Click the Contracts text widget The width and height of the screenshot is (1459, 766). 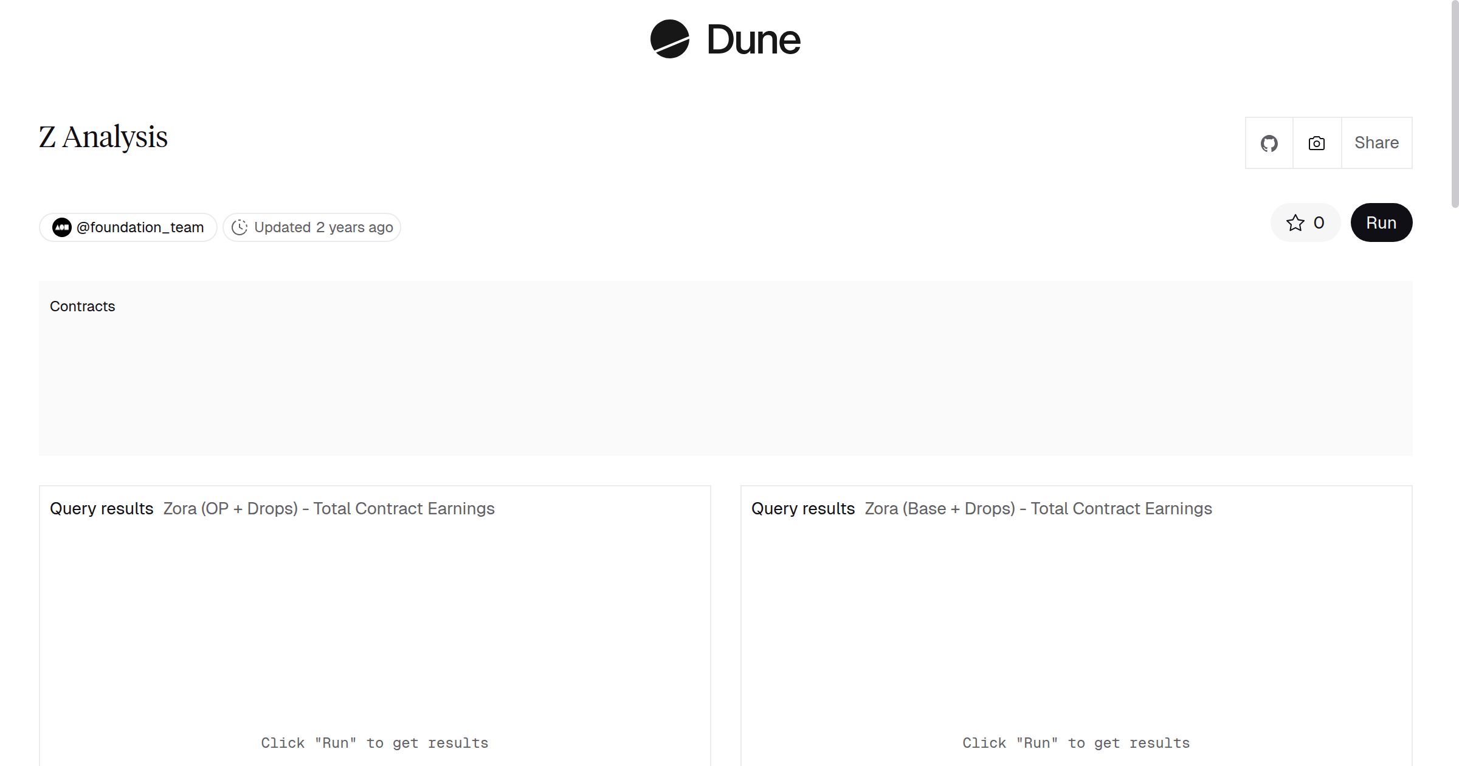[x=83, y=306]
